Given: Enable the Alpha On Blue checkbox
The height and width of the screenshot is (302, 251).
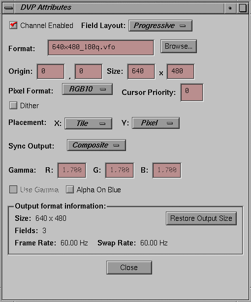Looking at the screenshot, I should 70,189.
